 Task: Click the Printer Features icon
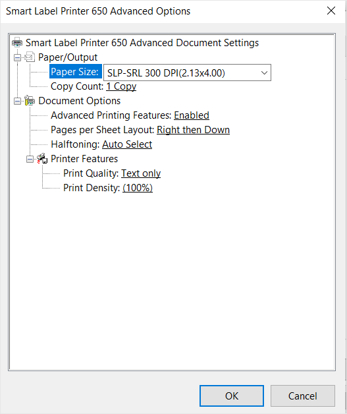pos(42,159)
